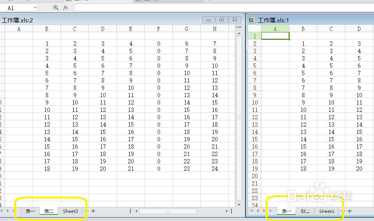Click column H cell showing 24 in 工作簿.xls:2
This screenshot has width=374, height=221.
tap(215, 168)
